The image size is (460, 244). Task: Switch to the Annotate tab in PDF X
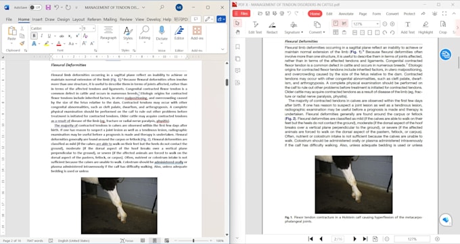(x=346, y=13)
